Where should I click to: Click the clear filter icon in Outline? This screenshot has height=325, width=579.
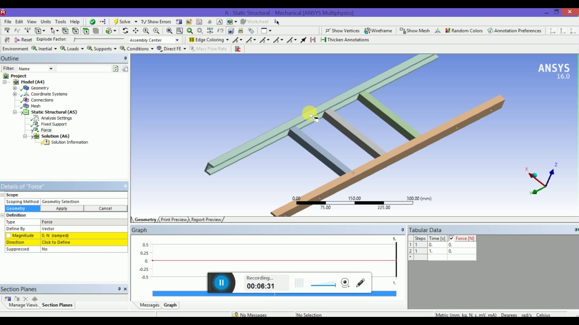click(x=125, y=69)
